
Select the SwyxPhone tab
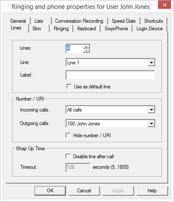point(116,29)
